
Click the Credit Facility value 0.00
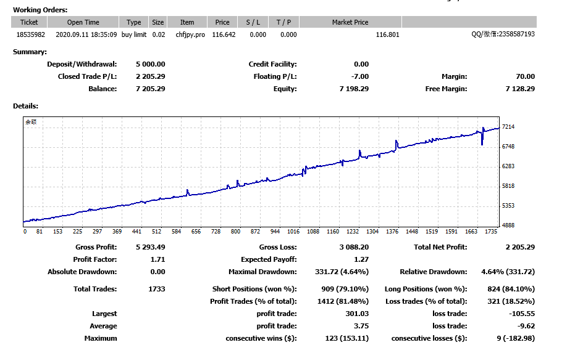point(361,64)
